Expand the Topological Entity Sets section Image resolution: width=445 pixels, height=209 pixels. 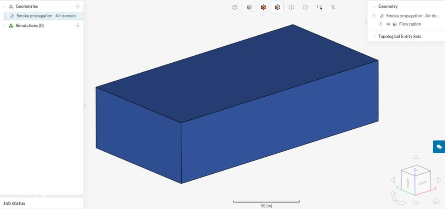click(374, 37)
